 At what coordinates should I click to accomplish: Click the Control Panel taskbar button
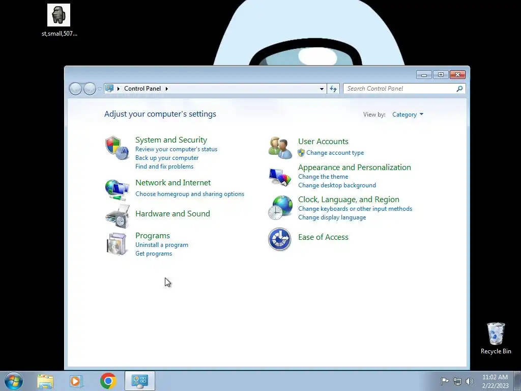(x=140, y=381)
